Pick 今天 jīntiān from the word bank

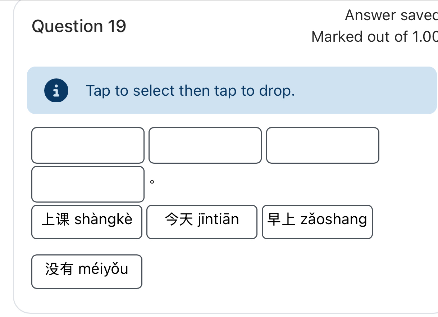tap(202, 222)
